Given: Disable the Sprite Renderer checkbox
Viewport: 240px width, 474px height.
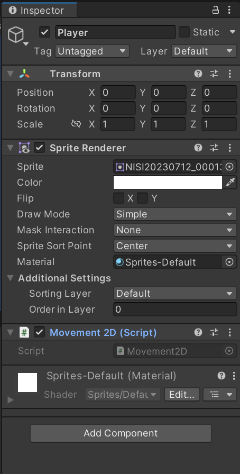Looking at the screenshot, I should point(39,148).
